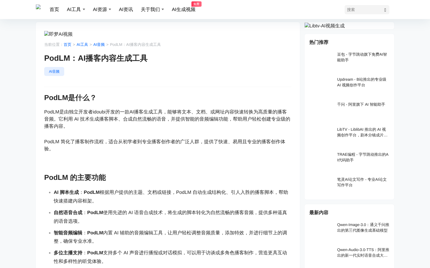Open Qwen-Image-3.0 latest article
Image resolution: width=430 pixels, height=268 pixels.
(x=363, y=228)
